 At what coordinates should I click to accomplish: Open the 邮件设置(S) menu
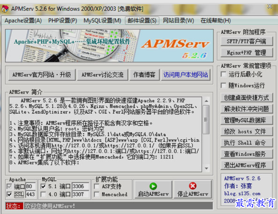pos(142,21)
